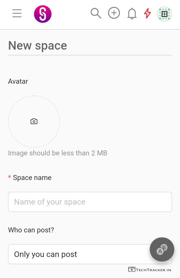Focus the Name of your space field
This screenshot has height=278, width=180.
point(90,202)
